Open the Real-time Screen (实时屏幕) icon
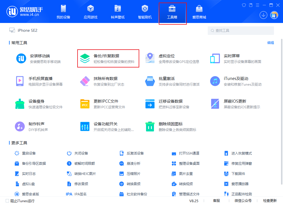Screen dimensions: 283x205 (x=215, y=58)
